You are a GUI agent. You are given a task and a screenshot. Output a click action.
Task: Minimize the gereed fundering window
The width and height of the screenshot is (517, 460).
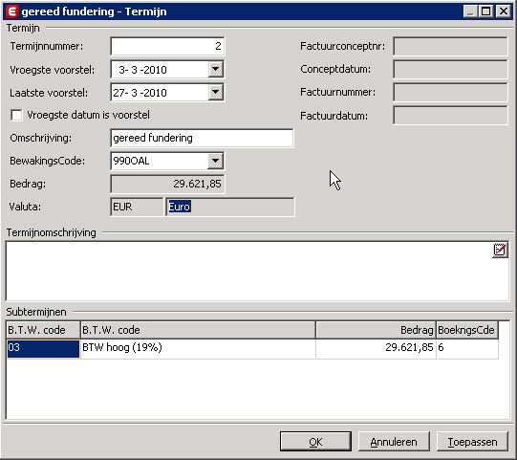pos(470,11)
